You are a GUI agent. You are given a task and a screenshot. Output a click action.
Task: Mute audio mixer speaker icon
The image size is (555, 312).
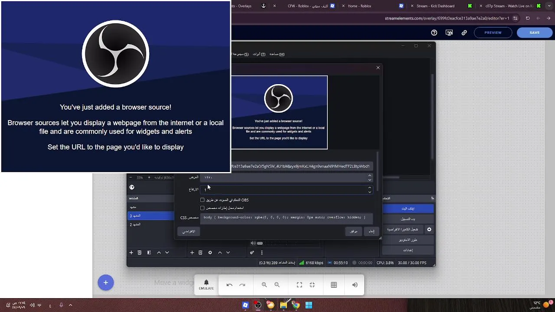point(253,243)
